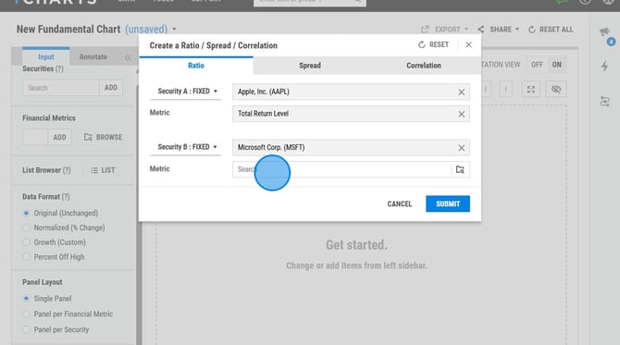The width and height of the screenshot is (620, 345).
Task: Switch to the Correlation tab
Action: coord(424,66)
